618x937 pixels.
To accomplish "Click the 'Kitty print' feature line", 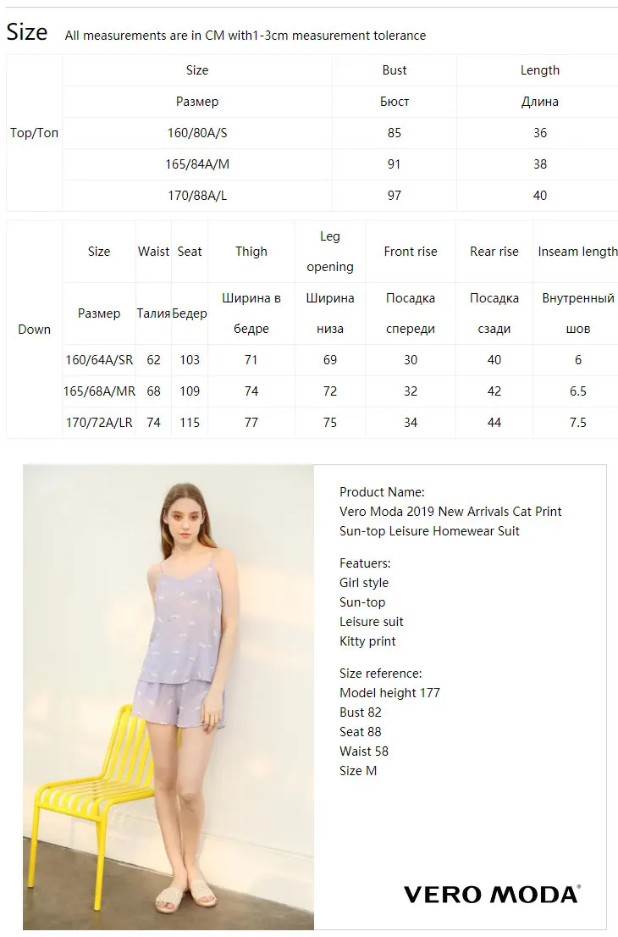I will 367,641.
